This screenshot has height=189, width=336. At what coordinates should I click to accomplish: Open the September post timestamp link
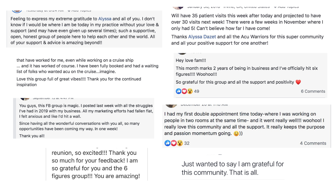click(53, 98)
